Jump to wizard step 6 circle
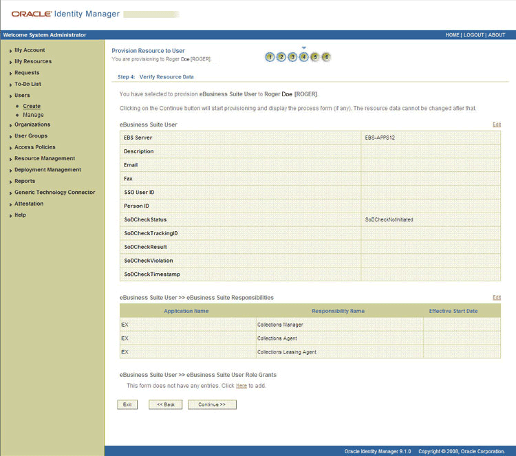The height and width of the screenshot is (456, 516). pos(326,57)
